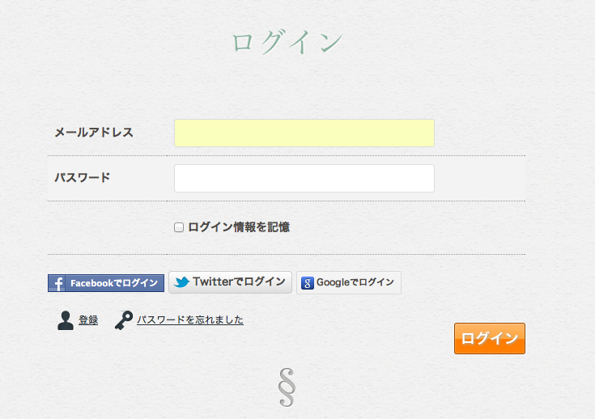Image resolution: width=595 pixels, height=419 pixels.
Task: Open the 登録 registration link
Action: (88, 320)
